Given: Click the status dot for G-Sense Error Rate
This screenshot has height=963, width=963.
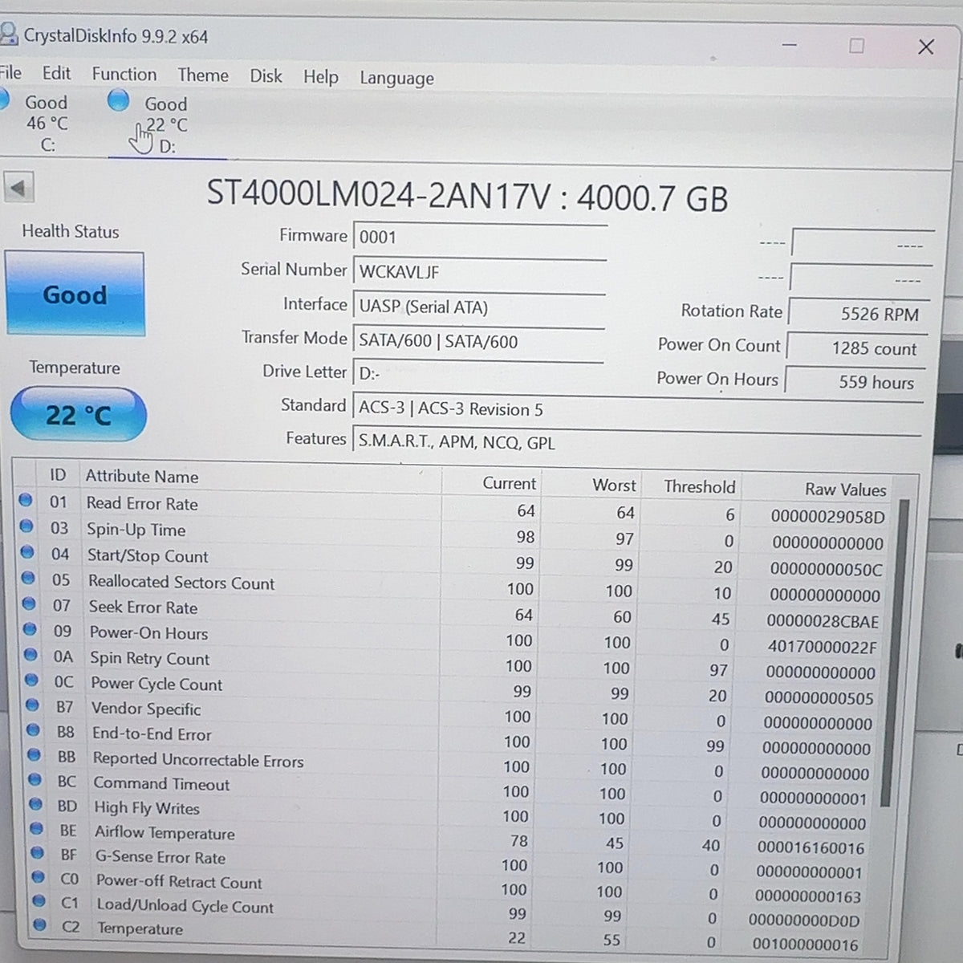Looking at the screenshot, I should point(37,852).
